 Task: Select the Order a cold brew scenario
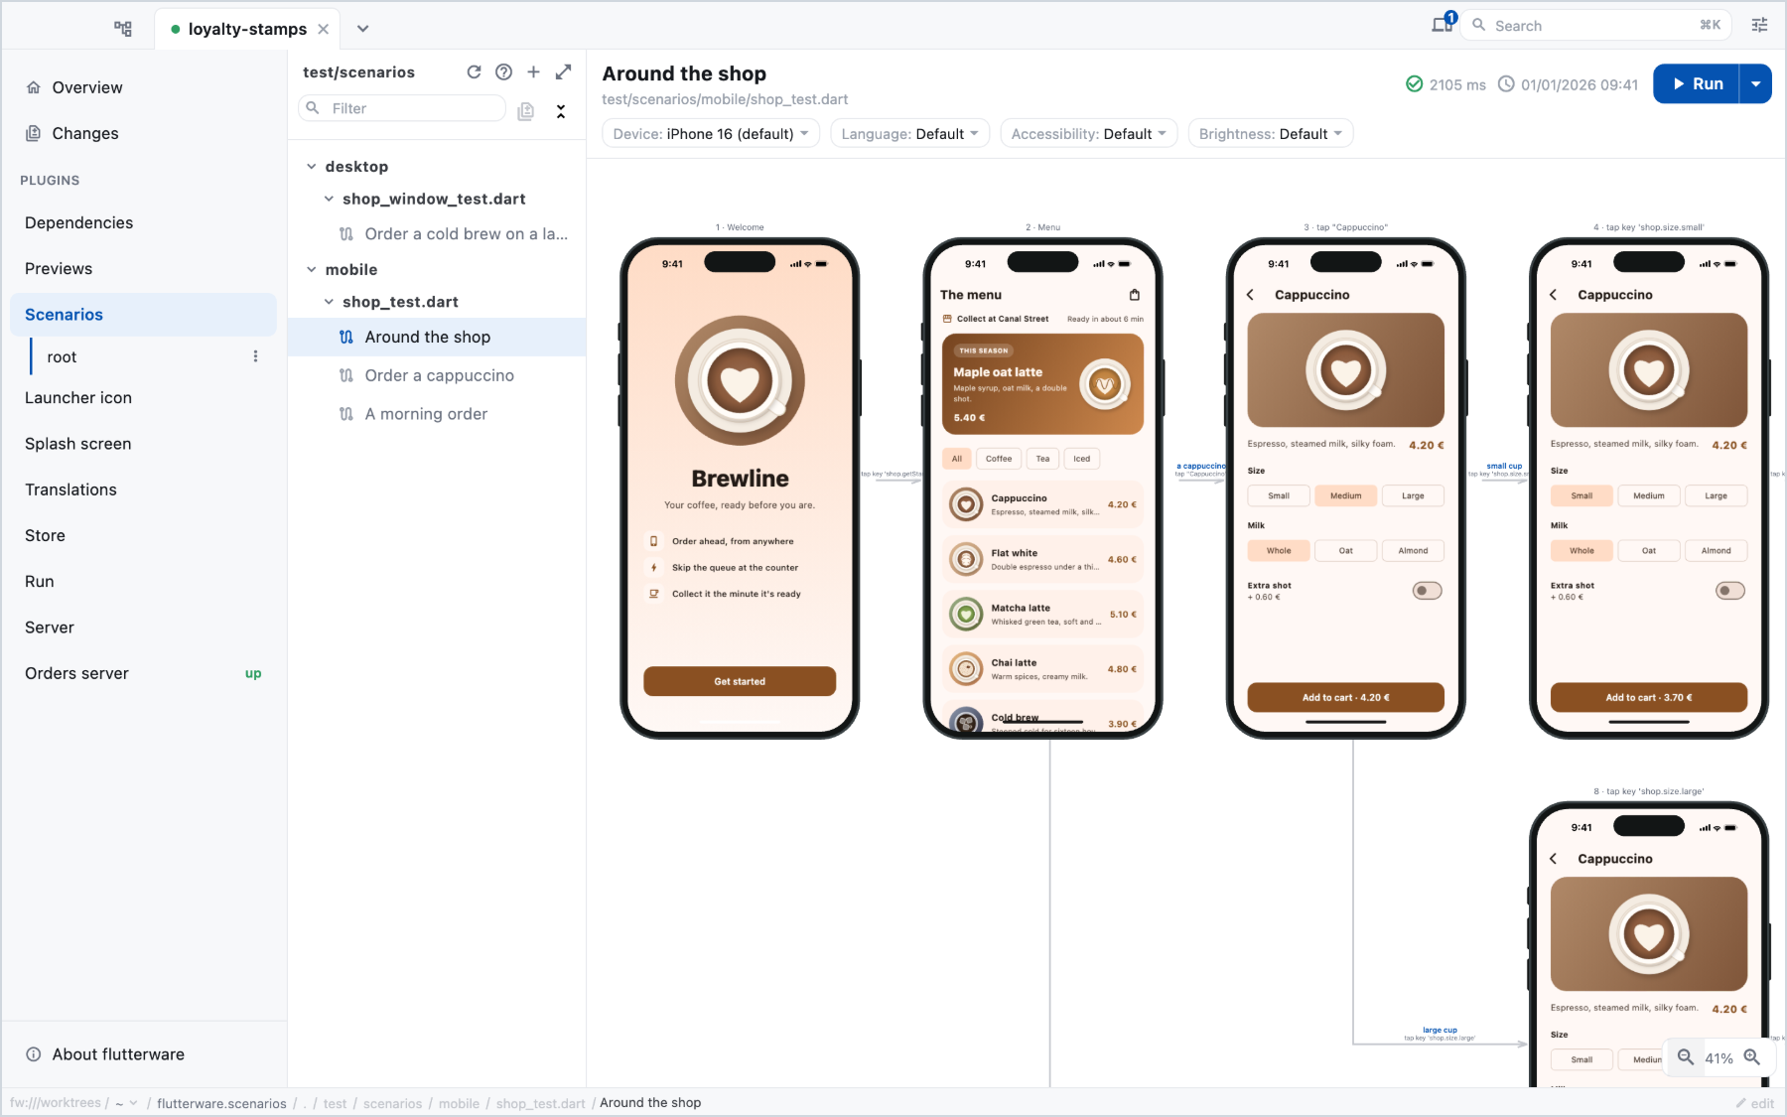(x=437, y=234)
